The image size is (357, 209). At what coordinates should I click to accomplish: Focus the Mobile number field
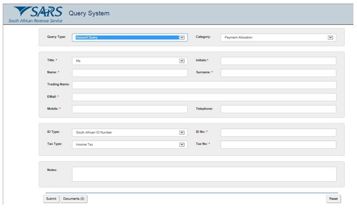(x=129, y=109)
